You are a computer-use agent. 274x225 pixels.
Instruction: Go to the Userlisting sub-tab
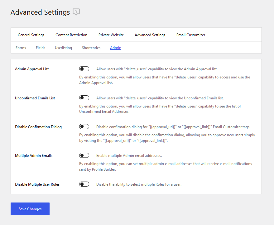(63, 48)
